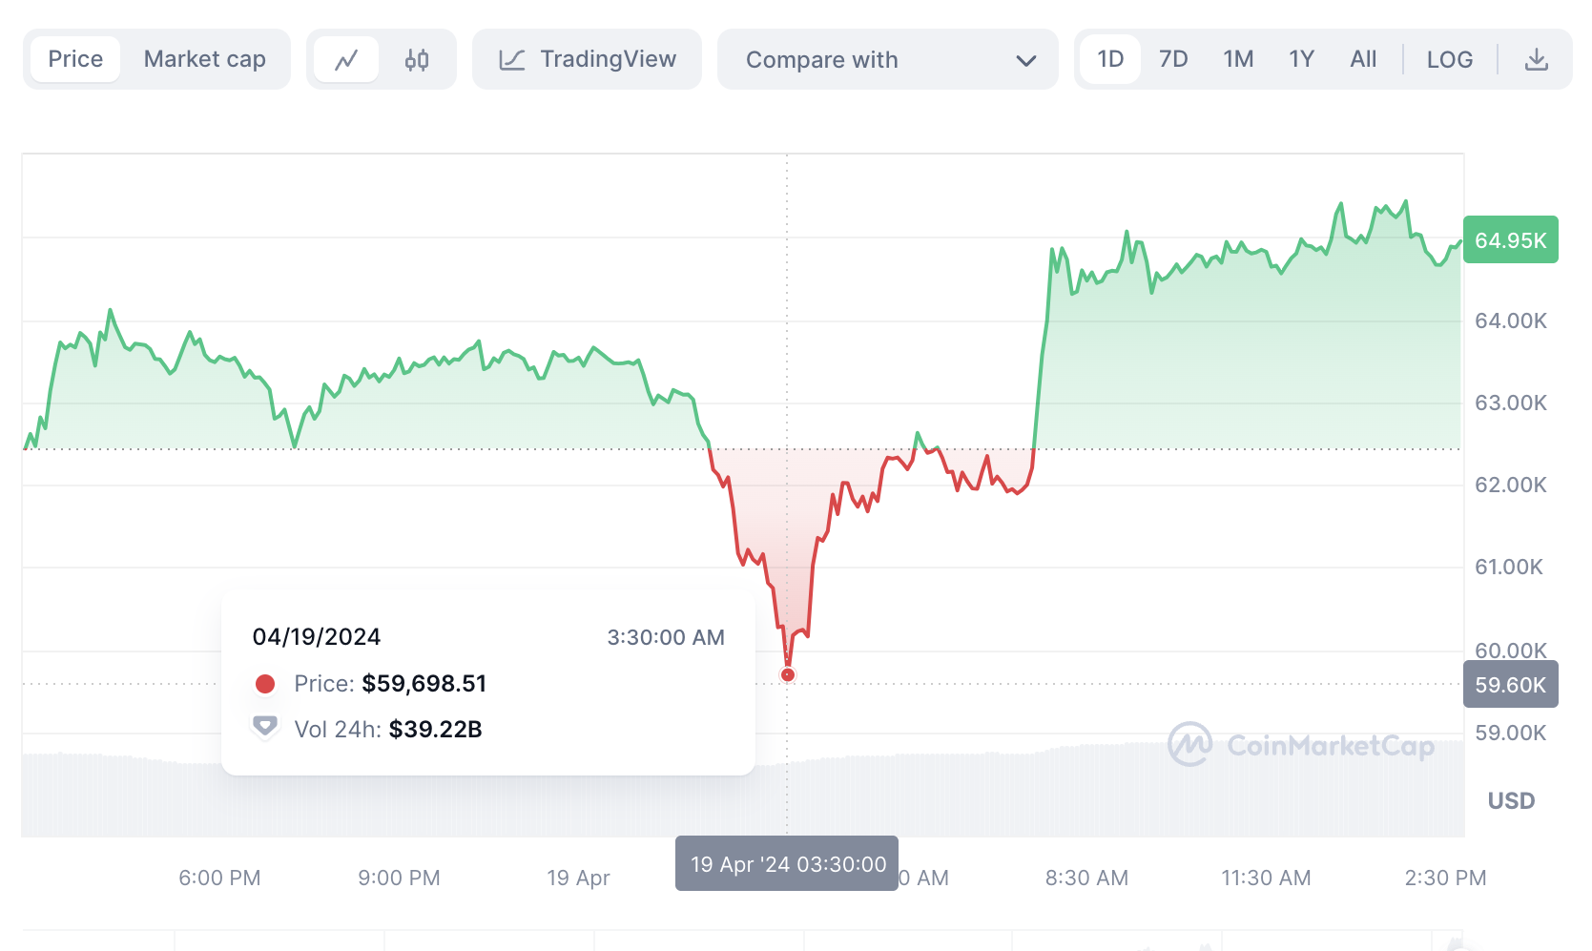Select the 7D time range tab
The image size is (1592, 951).
tap(1173, 58)
